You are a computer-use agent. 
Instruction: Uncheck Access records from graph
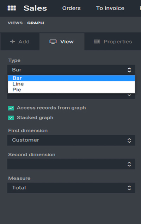(11, 108)
